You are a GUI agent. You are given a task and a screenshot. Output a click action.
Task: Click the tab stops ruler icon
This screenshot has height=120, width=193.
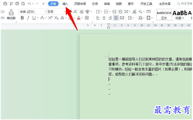(148, 12)
